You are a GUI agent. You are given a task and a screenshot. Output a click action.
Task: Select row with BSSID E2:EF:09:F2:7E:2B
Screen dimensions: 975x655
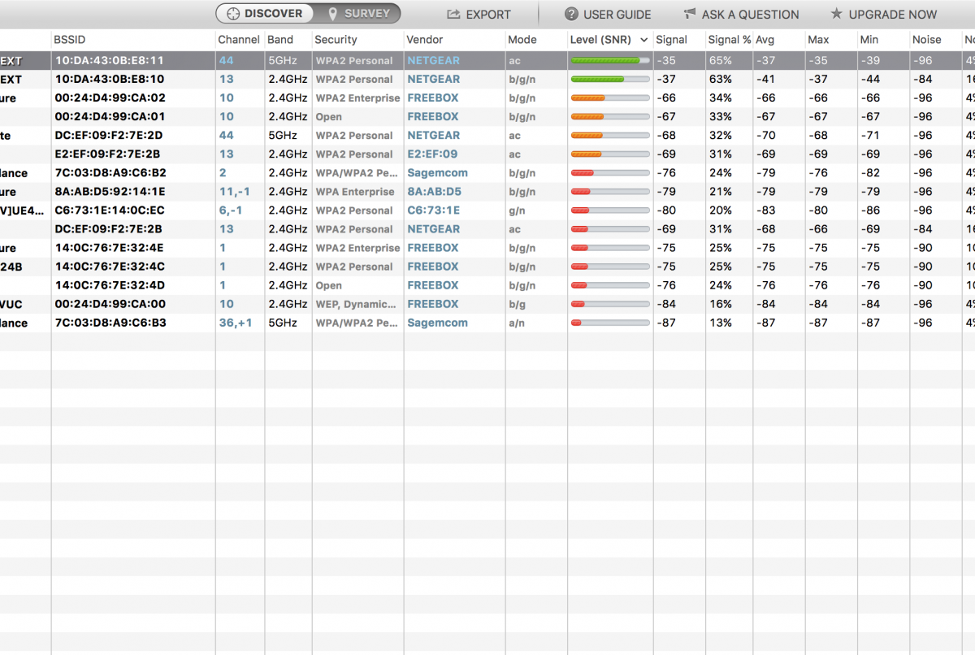(x=487, y=154)
